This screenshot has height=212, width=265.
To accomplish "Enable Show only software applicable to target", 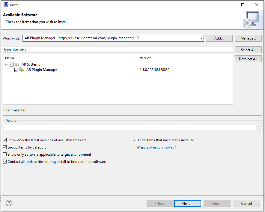I will tap(5, 154).
